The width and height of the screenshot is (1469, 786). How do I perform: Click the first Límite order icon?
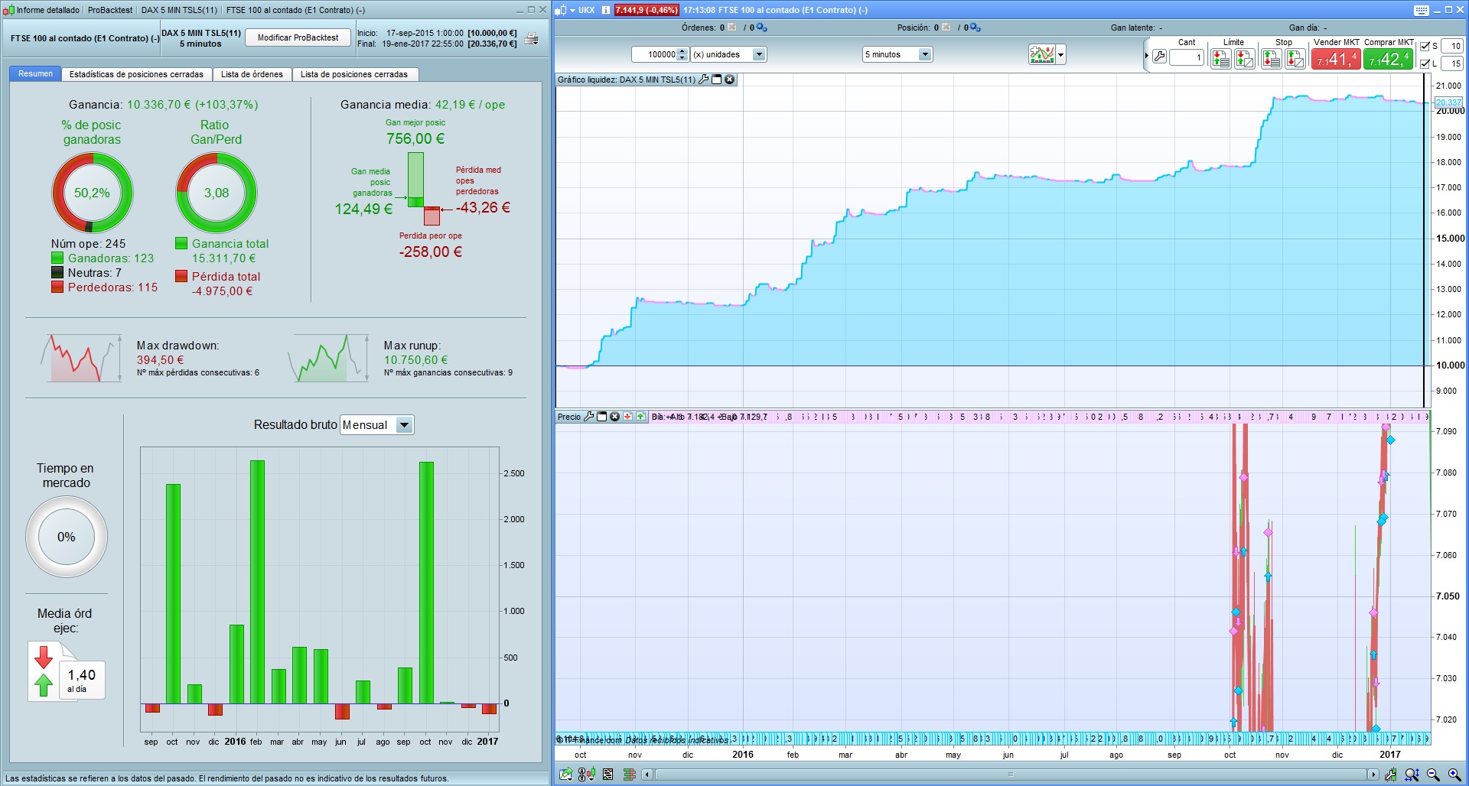[x=1220, y=58]
